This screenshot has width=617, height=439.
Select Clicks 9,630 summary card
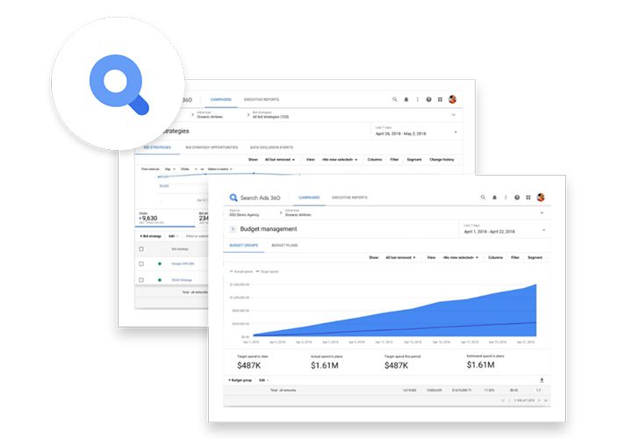(x=165, y=218)
